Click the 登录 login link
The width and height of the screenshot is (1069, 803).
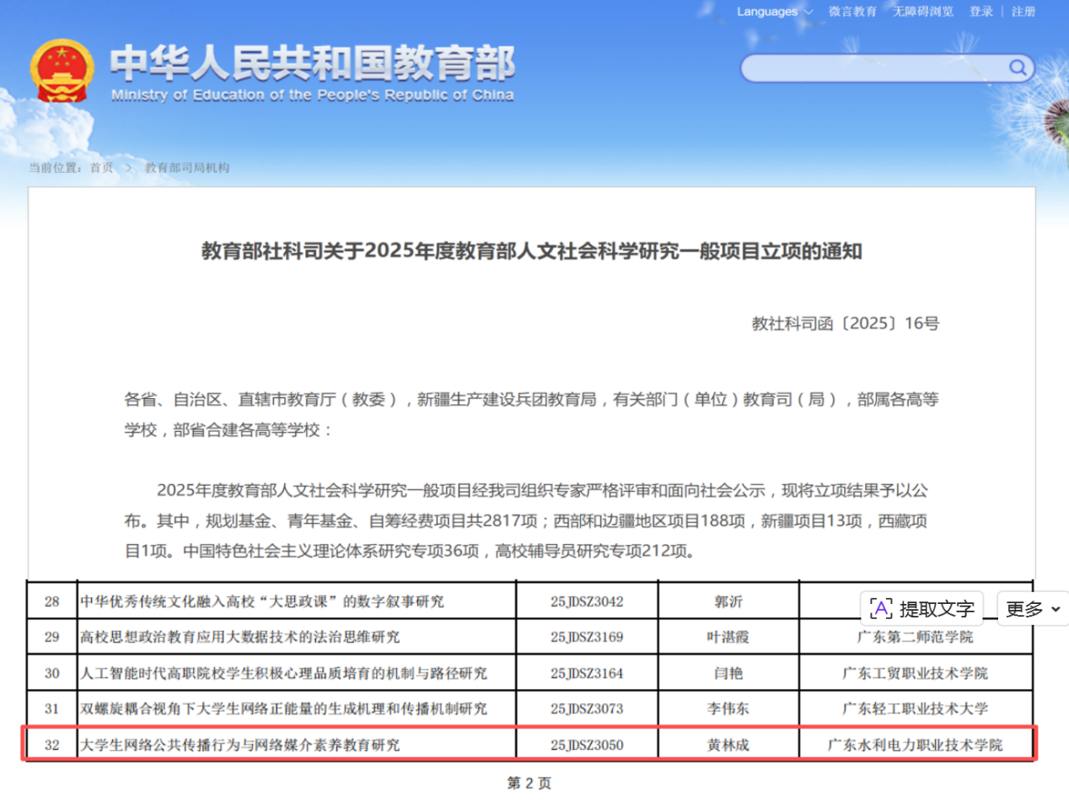coord(981,12)
